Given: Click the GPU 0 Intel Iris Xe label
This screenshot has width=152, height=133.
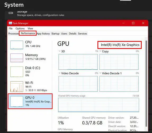Looking at the screenshot, I should click(38, 101).
